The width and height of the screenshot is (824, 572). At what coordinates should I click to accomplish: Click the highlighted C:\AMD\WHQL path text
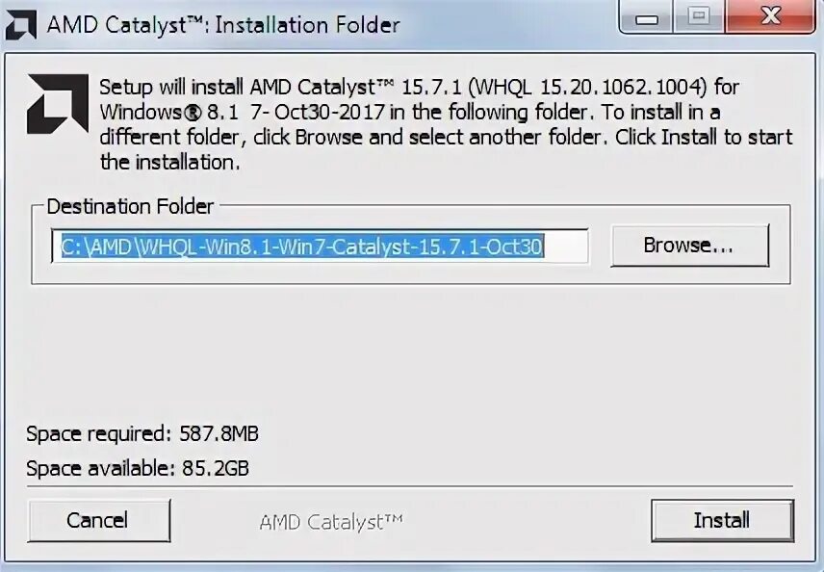click(302, 247)
